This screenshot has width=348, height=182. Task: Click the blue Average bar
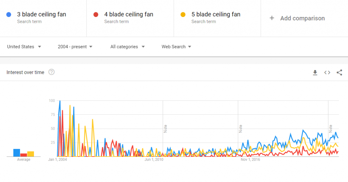tap(17, 153)
